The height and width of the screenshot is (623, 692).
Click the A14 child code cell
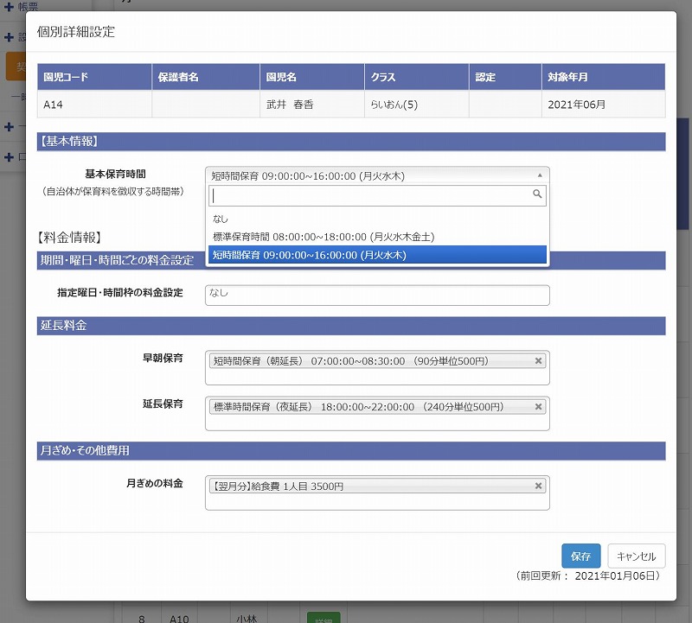click(94, 105)
